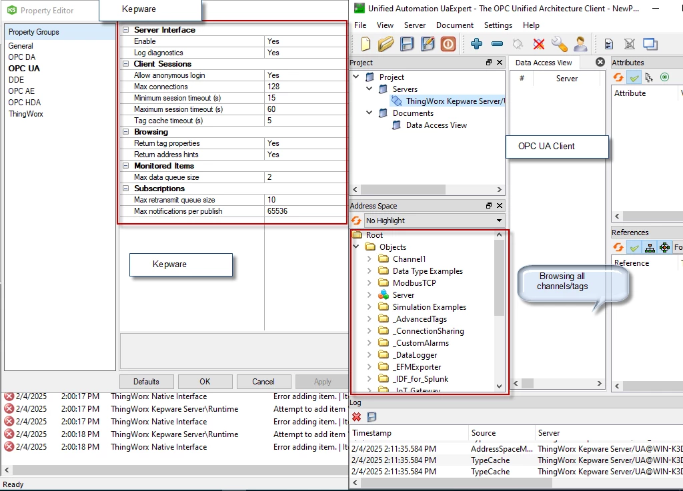Click the overlapping windows toolbar icon
The height and width of the screenshot is (491, 683).
point(650,44)
